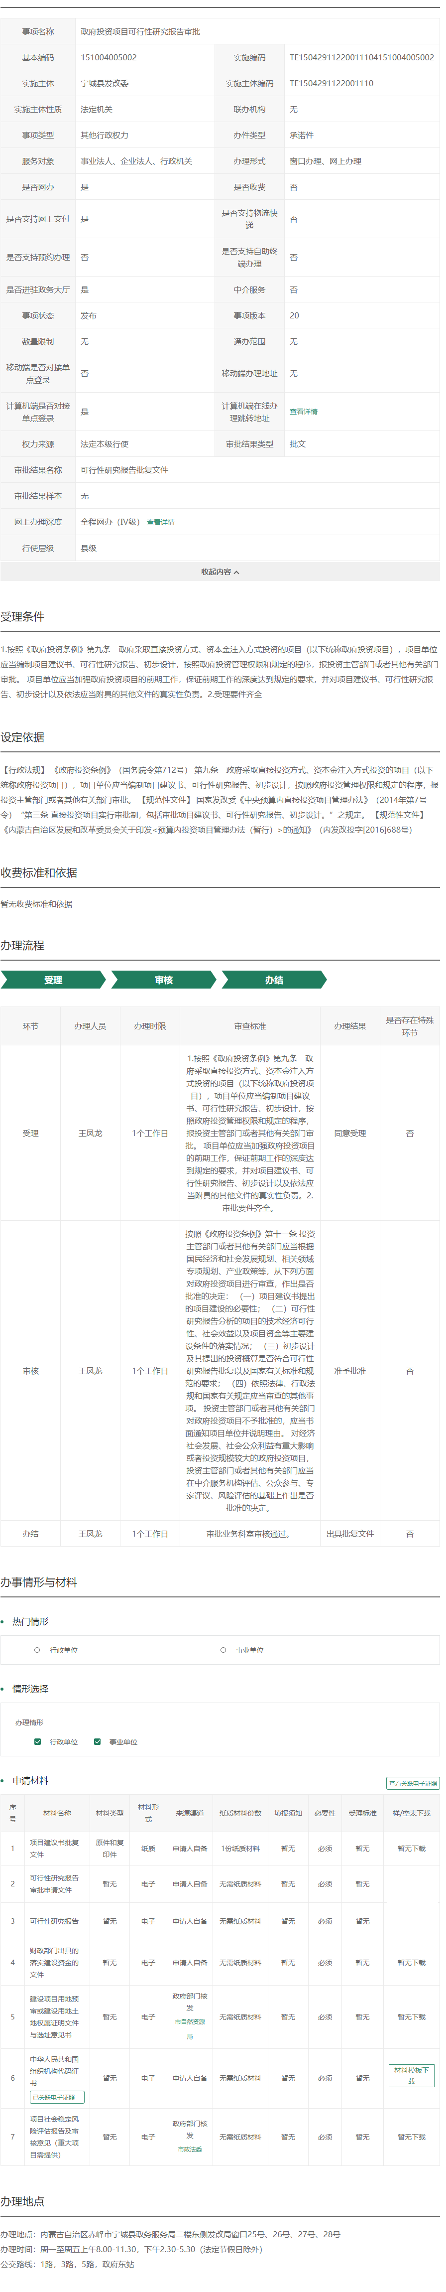The width and height of the screenshot is (446, 2292).
Task: Select the 受理 flow step
Action: [53, 980]
